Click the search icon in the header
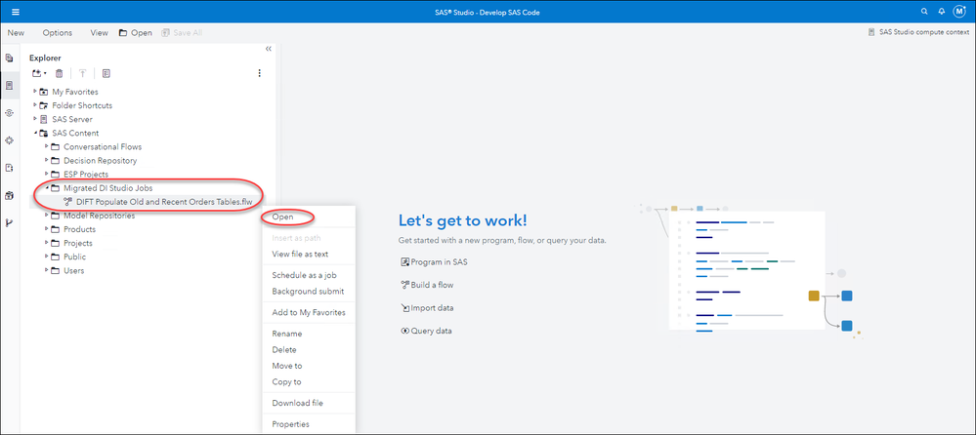This screenshot has height=435, width=976. pos(924,12)
